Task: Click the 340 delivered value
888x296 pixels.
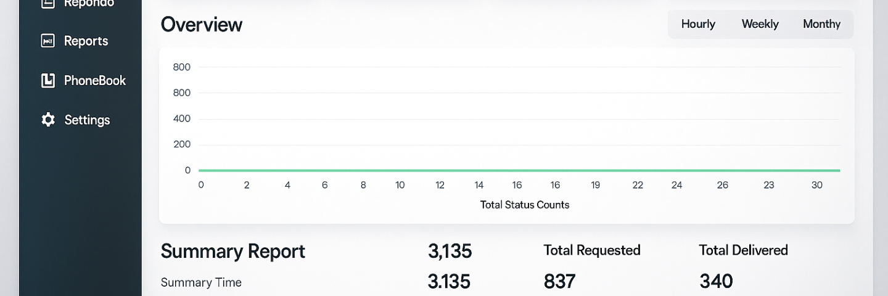Action: tap(716, 282)
